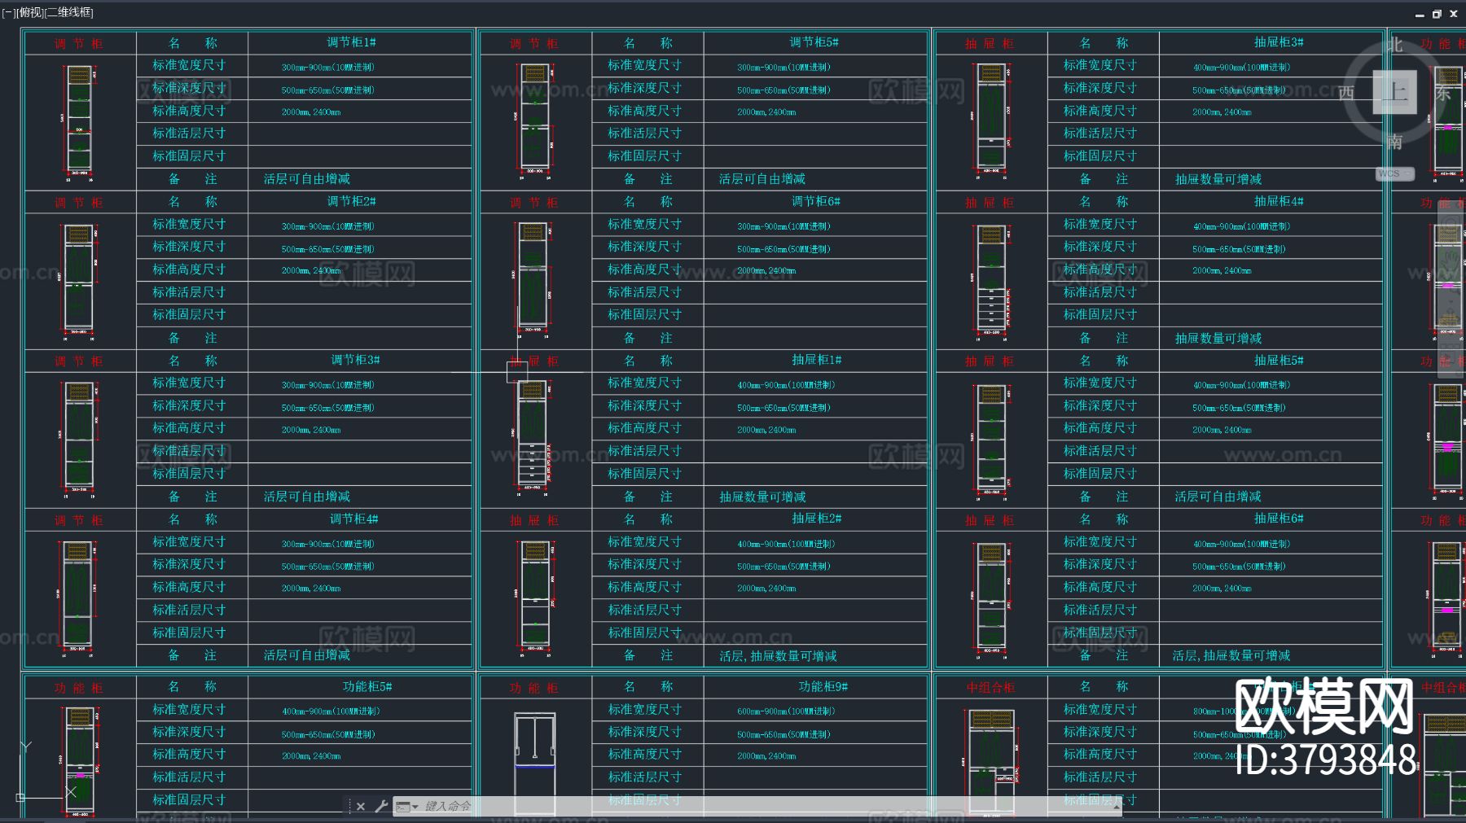Screen dimensions: 1466x823
Task: Expand command history arrow at command line end
Action: pyautogui.click(x=1117, y=806)
